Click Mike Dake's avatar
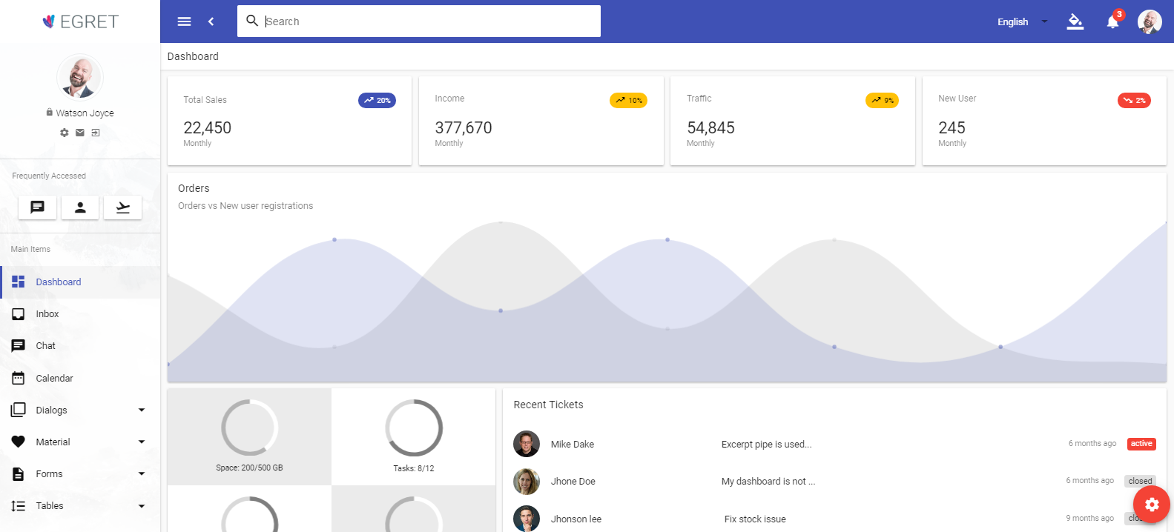Image resolution: width=1174 pixels, height=532 pixels. click(x=527, y=444)
